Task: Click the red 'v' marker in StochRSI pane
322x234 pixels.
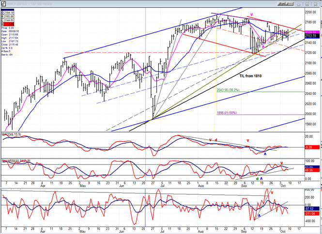Action: click(x=282, y=163)
